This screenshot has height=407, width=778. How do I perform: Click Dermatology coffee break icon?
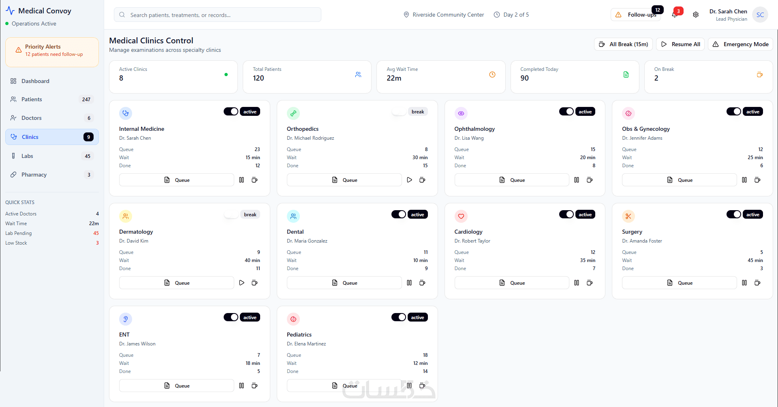point(254,283)
